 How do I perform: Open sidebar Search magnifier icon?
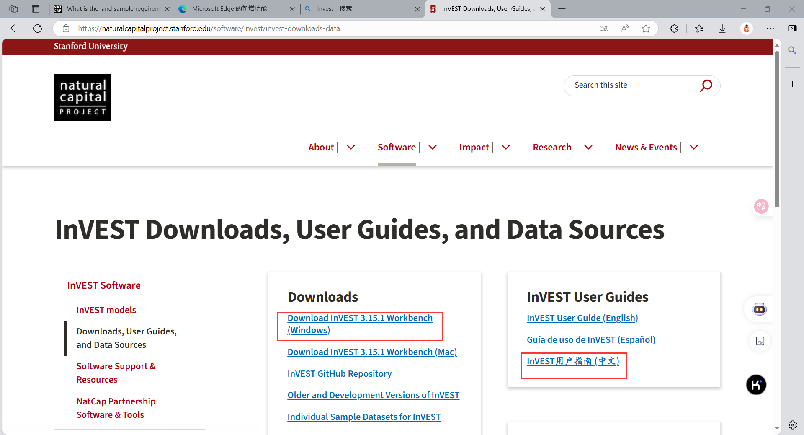click(792, 51)
